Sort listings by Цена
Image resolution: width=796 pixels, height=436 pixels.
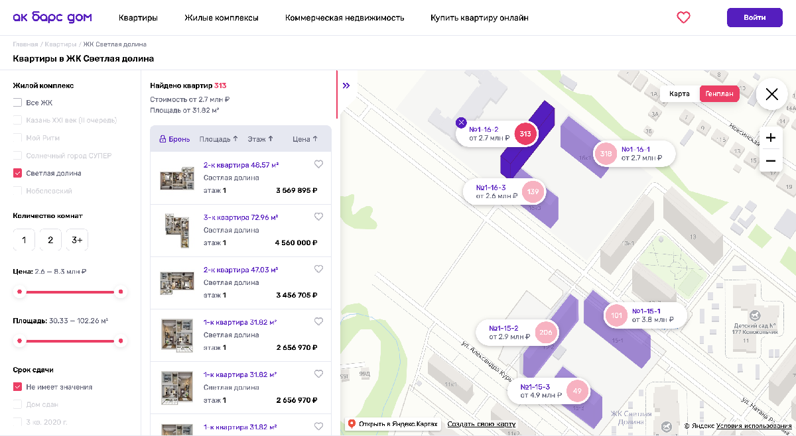pos(305,139)
